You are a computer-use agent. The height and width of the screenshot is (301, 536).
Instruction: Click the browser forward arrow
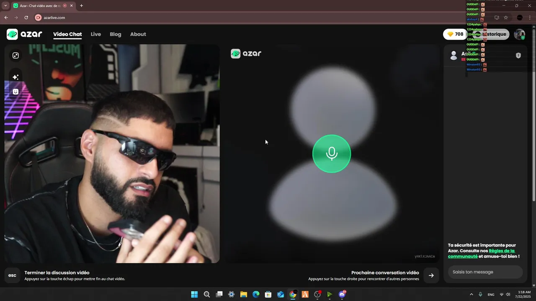tap(16, 18)
